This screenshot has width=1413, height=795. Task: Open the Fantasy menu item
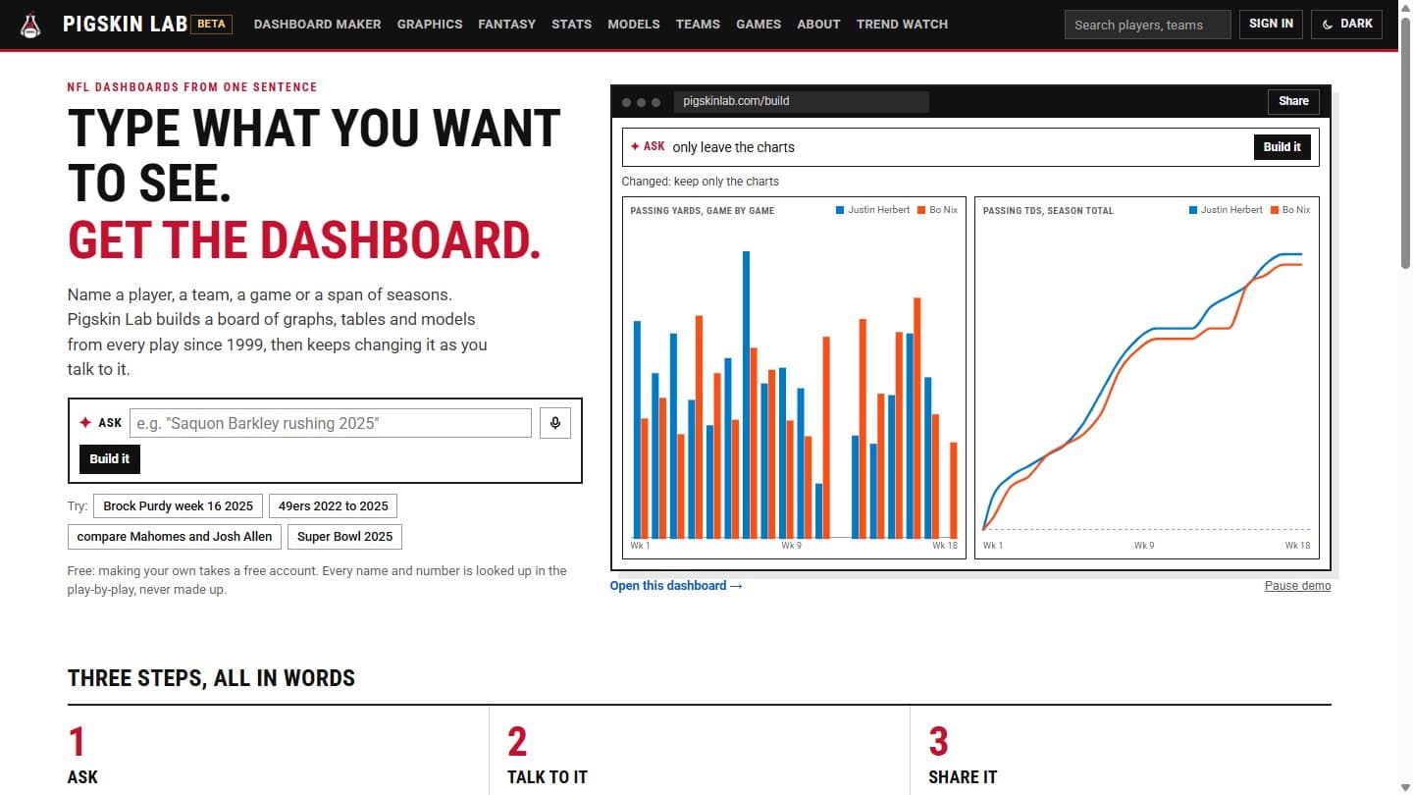(x=506, y=24)
